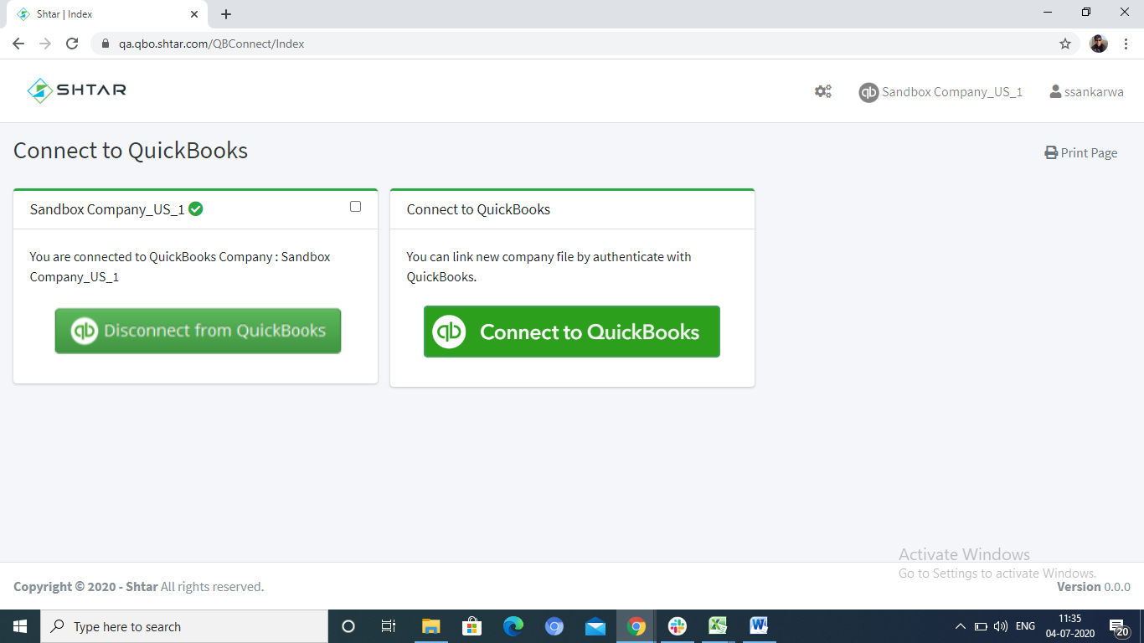1144x643 pixels.
Task: Click the green connected checkmark icon
Action: coord(196,208)
